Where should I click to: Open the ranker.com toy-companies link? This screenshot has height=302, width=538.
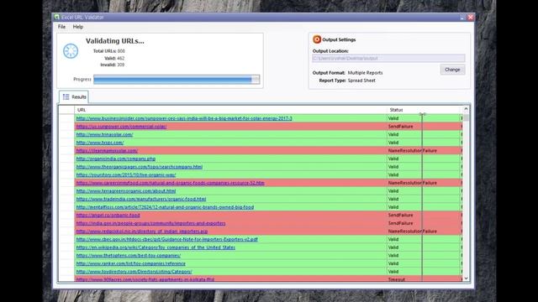pyautogui.click(x=131, y=263)
